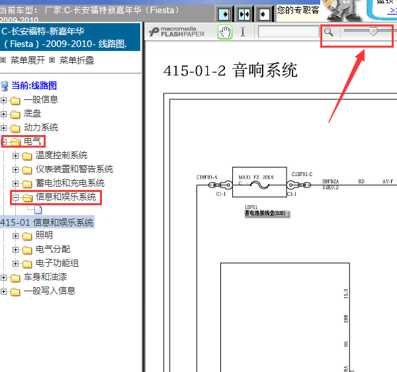Screen dimensions: 397x372
Task: Expand the 仪表装置和警告系统 node
Action: [15, 169]
